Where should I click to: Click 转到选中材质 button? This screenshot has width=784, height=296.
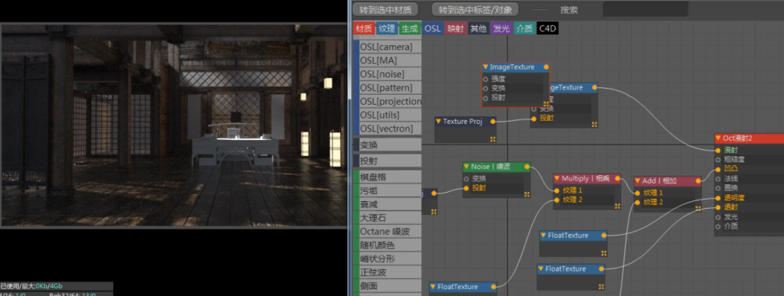(x=386, y=9)
